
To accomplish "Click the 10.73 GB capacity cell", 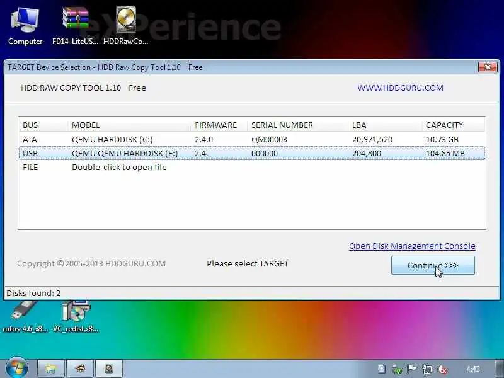I will coord(442,139).
